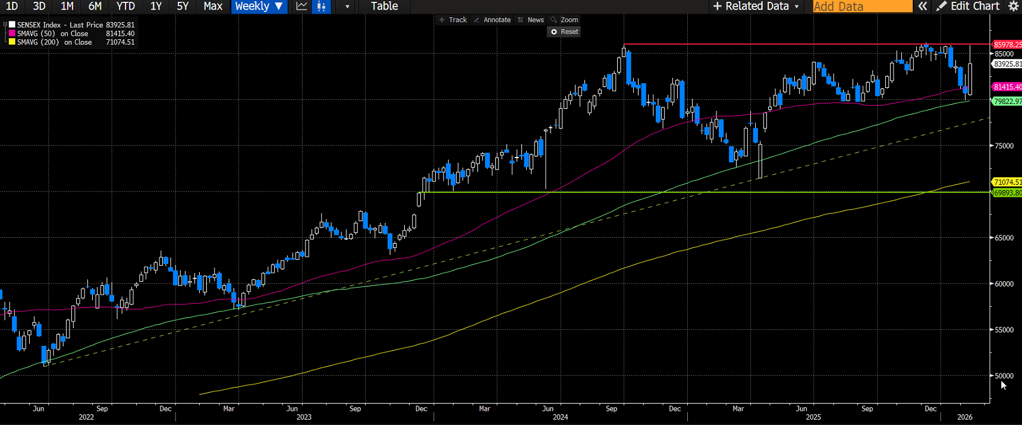Click the Edit Chart button
Image resolution: width=1022 pixels, height=425 pixels.
pyautogui.click(x=968, y=7)
